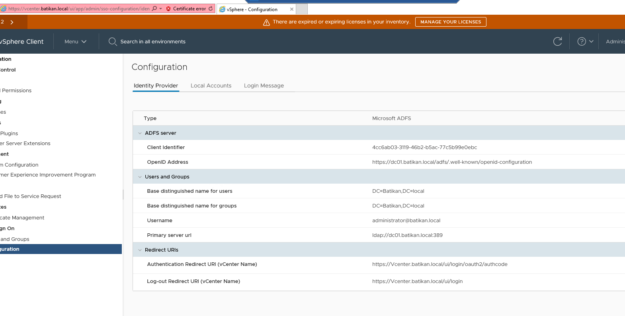Image resolution: width=625 pixels, height=316 pixels.
Task: Click the administrator@batikan.local username value
Action: (406, 221)
